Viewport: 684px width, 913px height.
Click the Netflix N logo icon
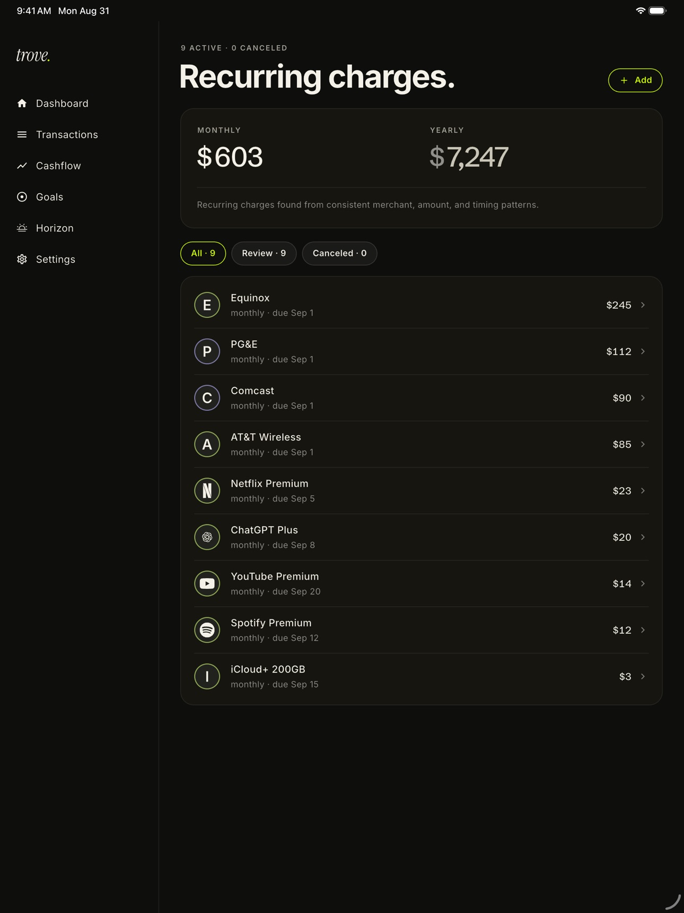207,491
